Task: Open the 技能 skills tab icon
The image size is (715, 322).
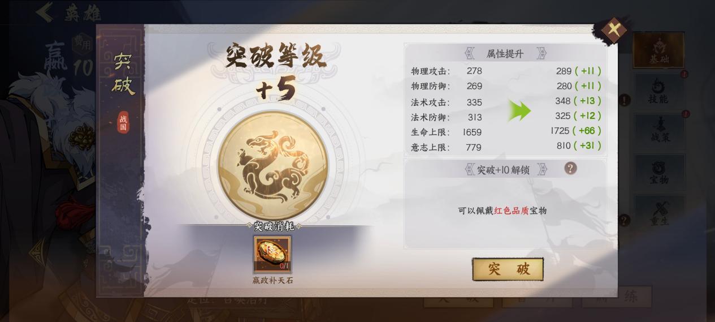Action: (x=658, y=91)
